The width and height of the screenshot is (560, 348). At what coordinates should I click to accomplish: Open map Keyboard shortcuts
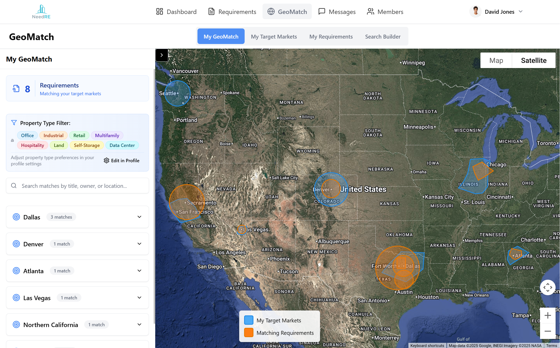point(427,346)
